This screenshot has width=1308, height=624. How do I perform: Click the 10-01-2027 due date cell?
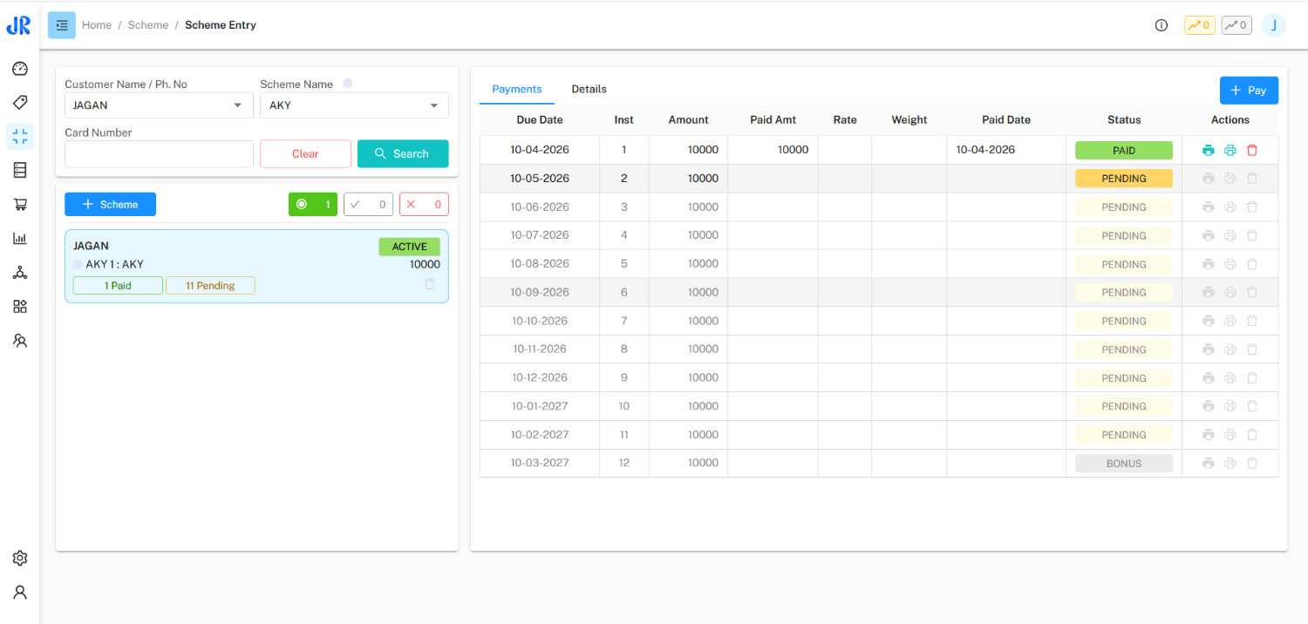pyautogui.click(x=540, y=406)
